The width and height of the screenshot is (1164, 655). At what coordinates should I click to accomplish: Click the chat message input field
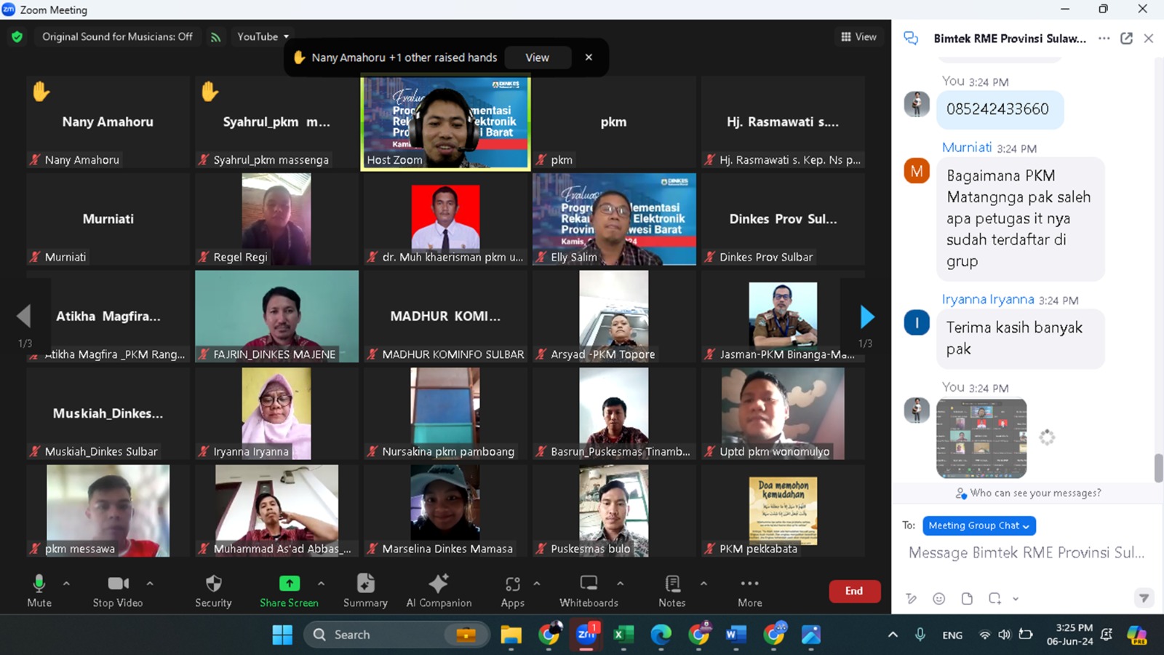[x=1026, y=553]
